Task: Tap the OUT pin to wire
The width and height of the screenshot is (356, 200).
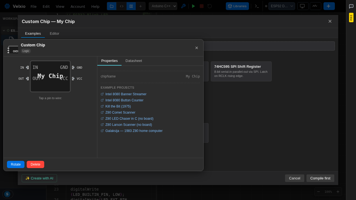Action: (x=27, y=79)
